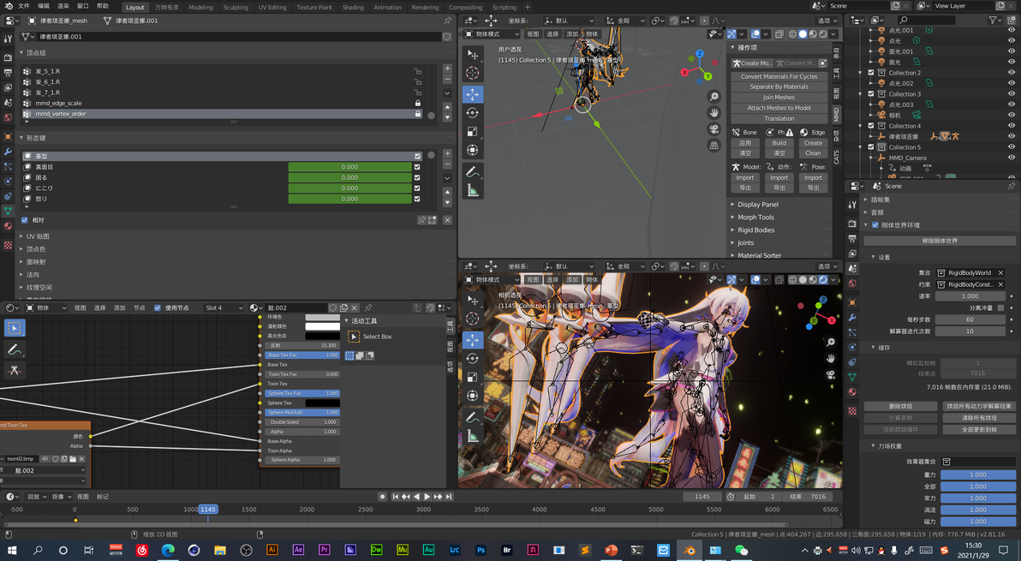Toggle auto keying record button in timeline

click(382, 497)
